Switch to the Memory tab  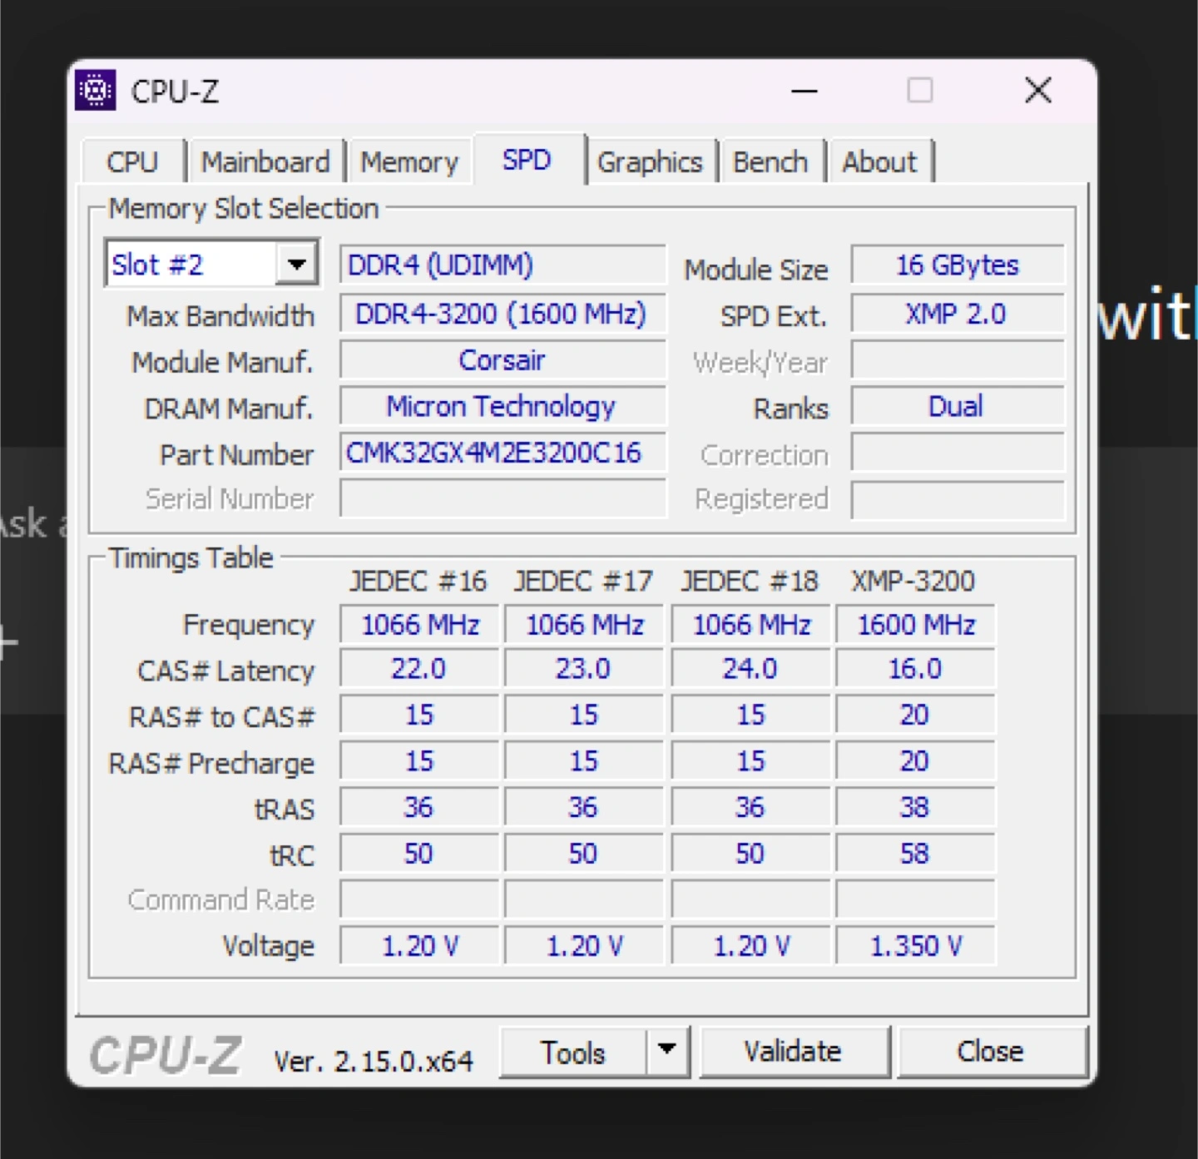(409, 161)
